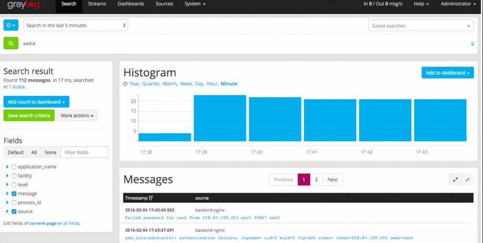Open the '1 index' link

(x=17, y=87)
